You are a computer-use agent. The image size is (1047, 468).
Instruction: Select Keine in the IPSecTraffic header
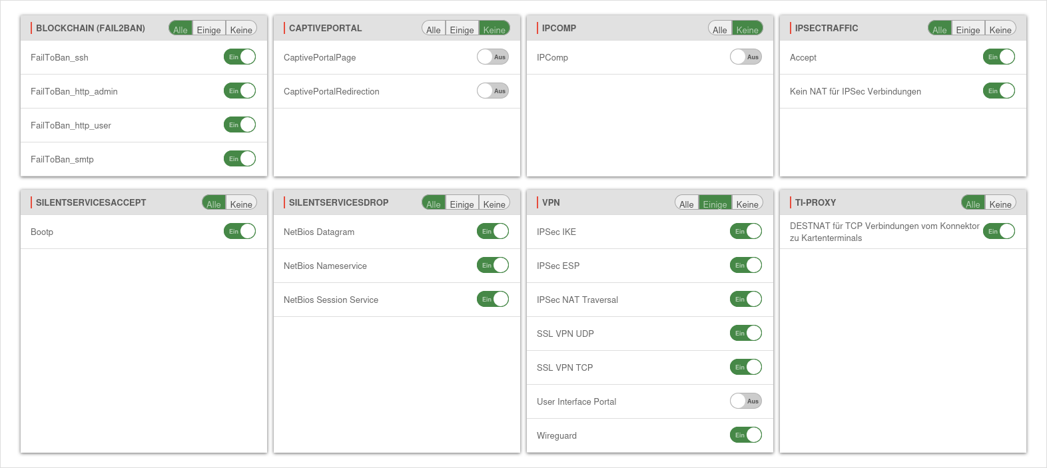point(1000,29)
